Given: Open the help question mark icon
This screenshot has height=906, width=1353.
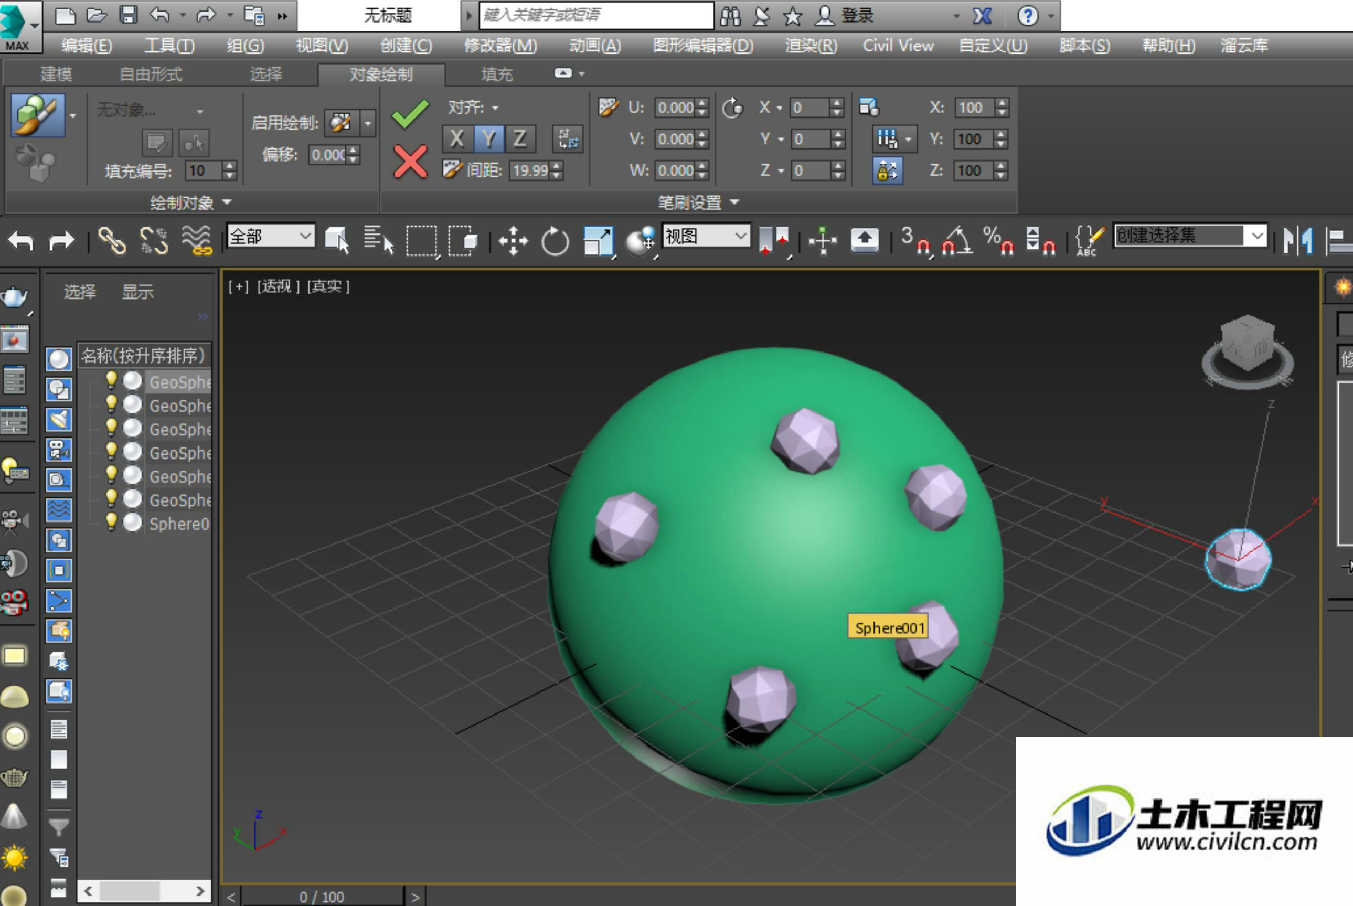Looking at the screenshot, I should point(1028,16).
